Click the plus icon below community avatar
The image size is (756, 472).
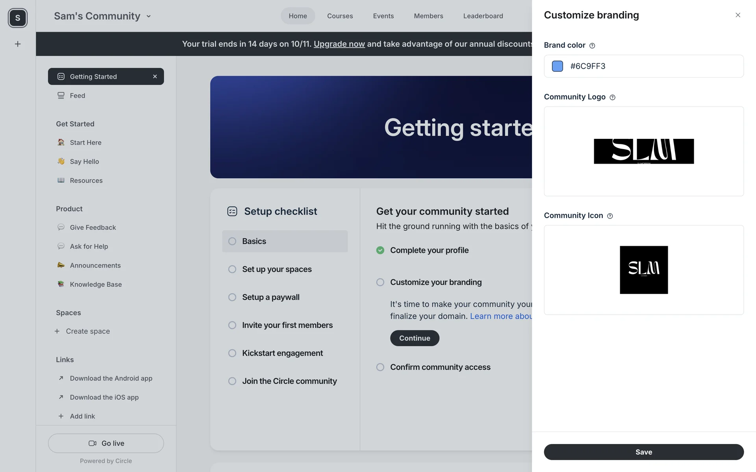18,44
